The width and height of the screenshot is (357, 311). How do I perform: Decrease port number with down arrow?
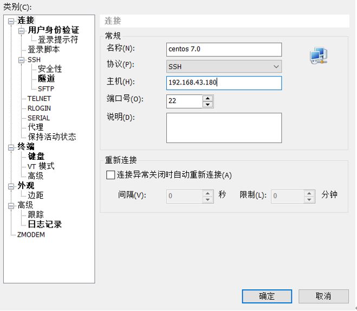[207, 105]
